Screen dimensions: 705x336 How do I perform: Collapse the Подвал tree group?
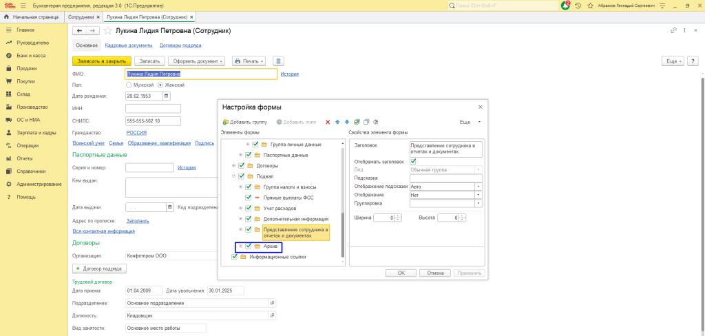tap(233, 176)
